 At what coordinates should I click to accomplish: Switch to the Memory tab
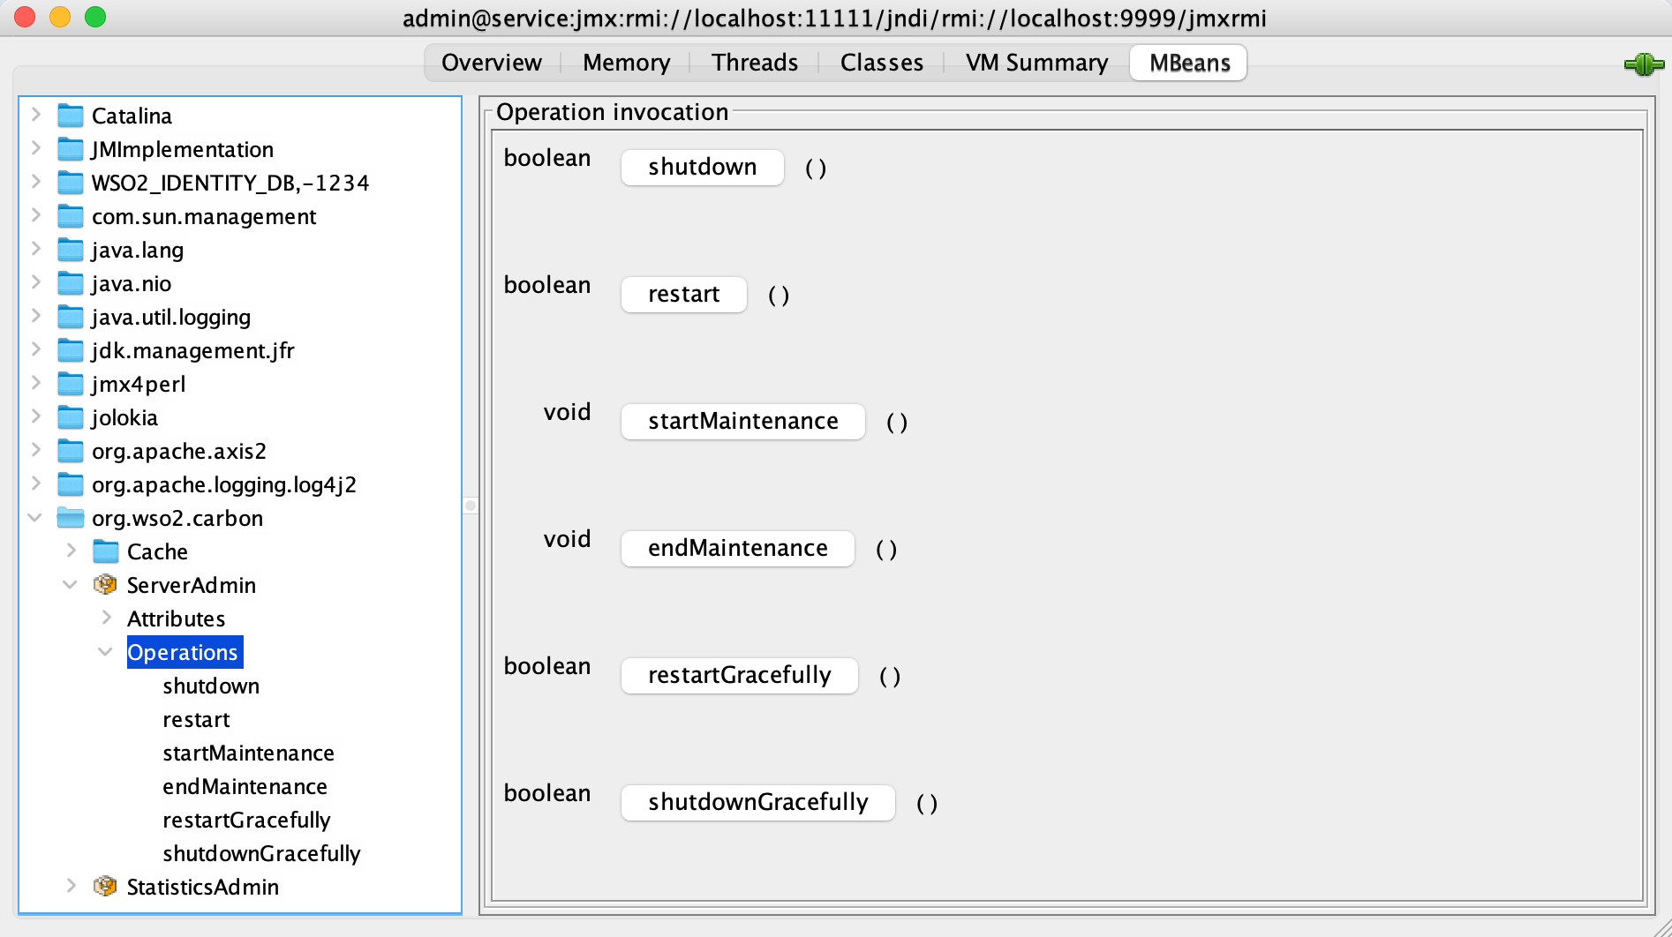(627, 63)
